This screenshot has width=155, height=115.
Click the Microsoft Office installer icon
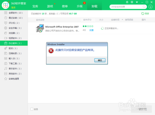point(40,28)
